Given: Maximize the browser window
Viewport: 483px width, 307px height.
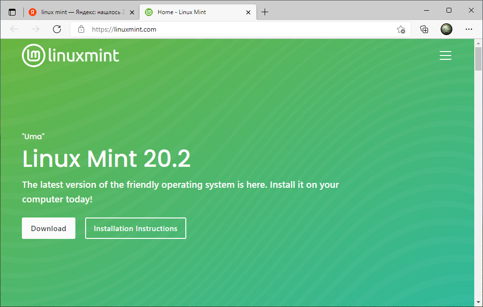Looking at the screenshot, I should [449, 11].
